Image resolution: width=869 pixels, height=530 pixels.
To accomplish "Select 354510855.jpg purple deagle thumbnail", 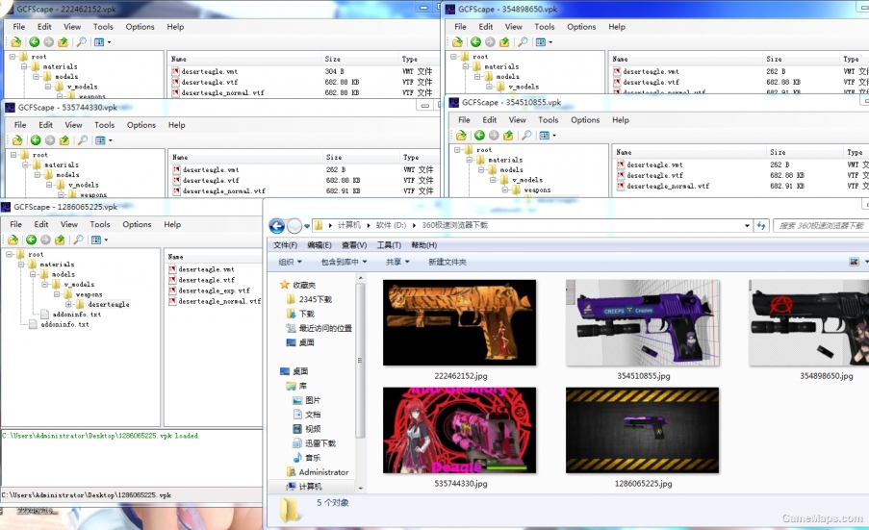I will pyautogui.click(x=643, y=322).
